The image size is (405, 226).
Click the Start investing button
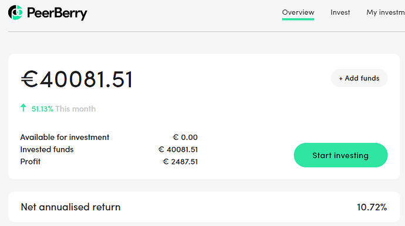pos(340,155)
